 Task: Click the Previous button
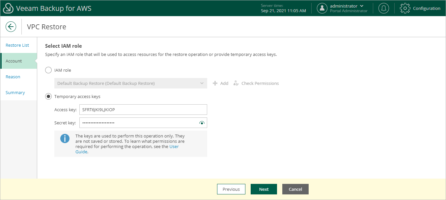pos(231,189)
